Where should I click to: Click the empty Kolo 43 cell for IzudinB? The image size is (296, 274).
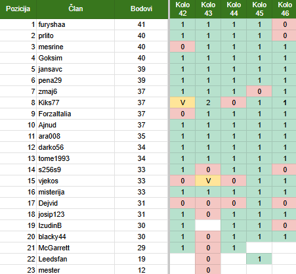[208, 225]
